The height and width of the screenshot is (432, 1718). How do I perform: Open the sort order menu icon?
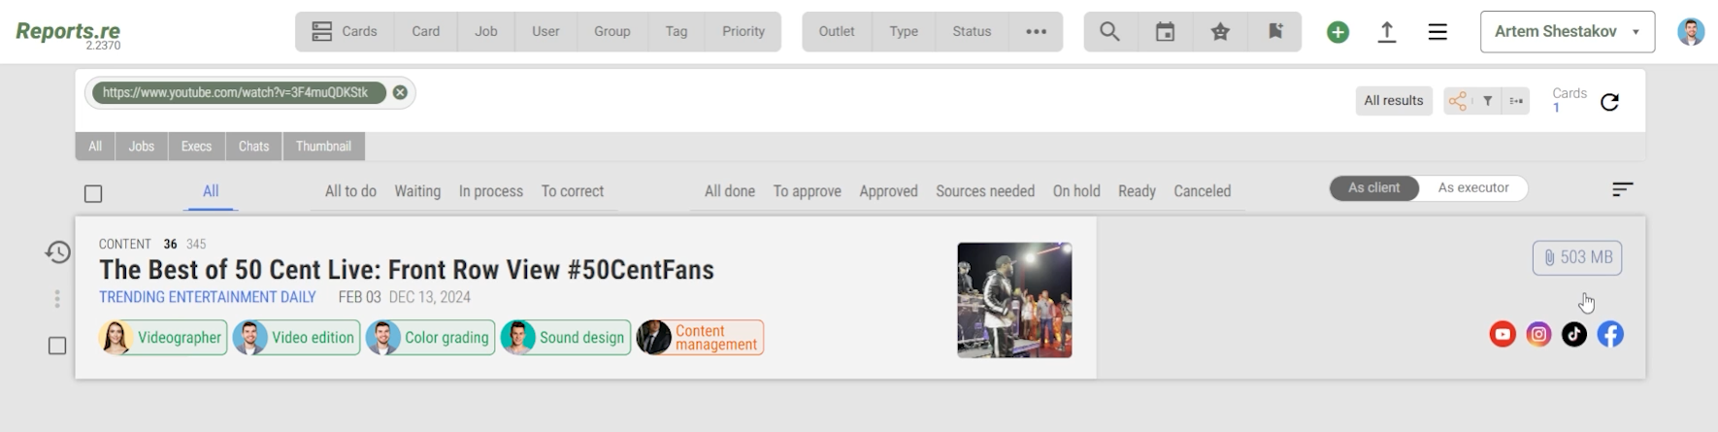[1622, 189]
